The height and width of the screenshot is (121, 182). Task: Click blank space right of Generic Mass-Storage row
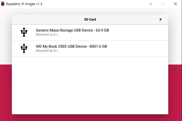pyautogui.click(x=140, y=32)
